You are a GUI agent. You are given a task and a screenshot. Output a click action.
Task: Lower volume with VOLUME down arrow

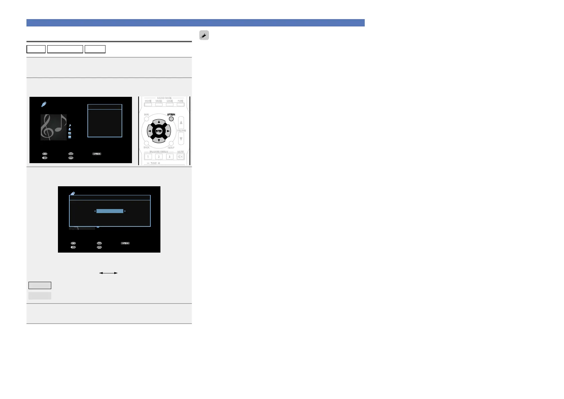click(181, 139)
